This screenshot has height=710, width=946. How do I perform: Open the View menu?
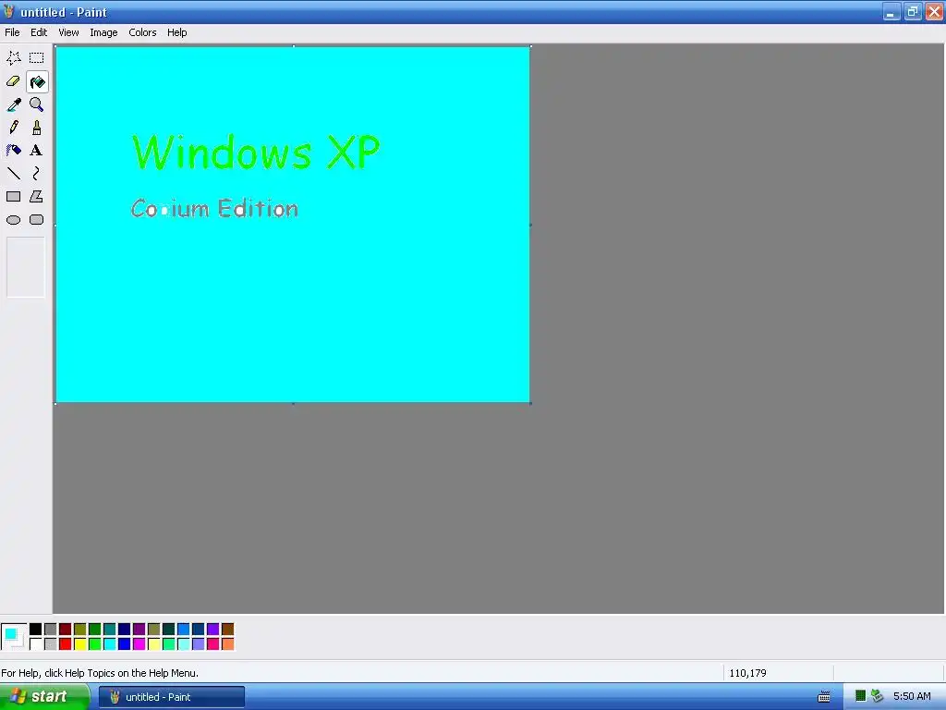[x=68, y=32]
